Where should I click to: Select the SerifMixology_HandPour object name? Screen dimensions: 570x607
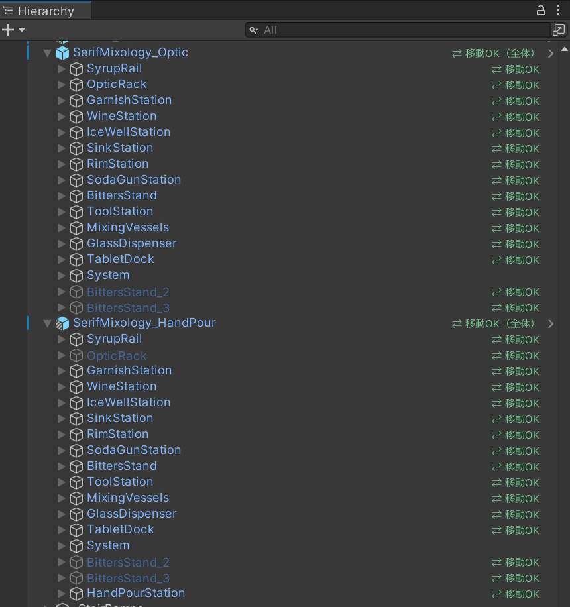point(144,323)
